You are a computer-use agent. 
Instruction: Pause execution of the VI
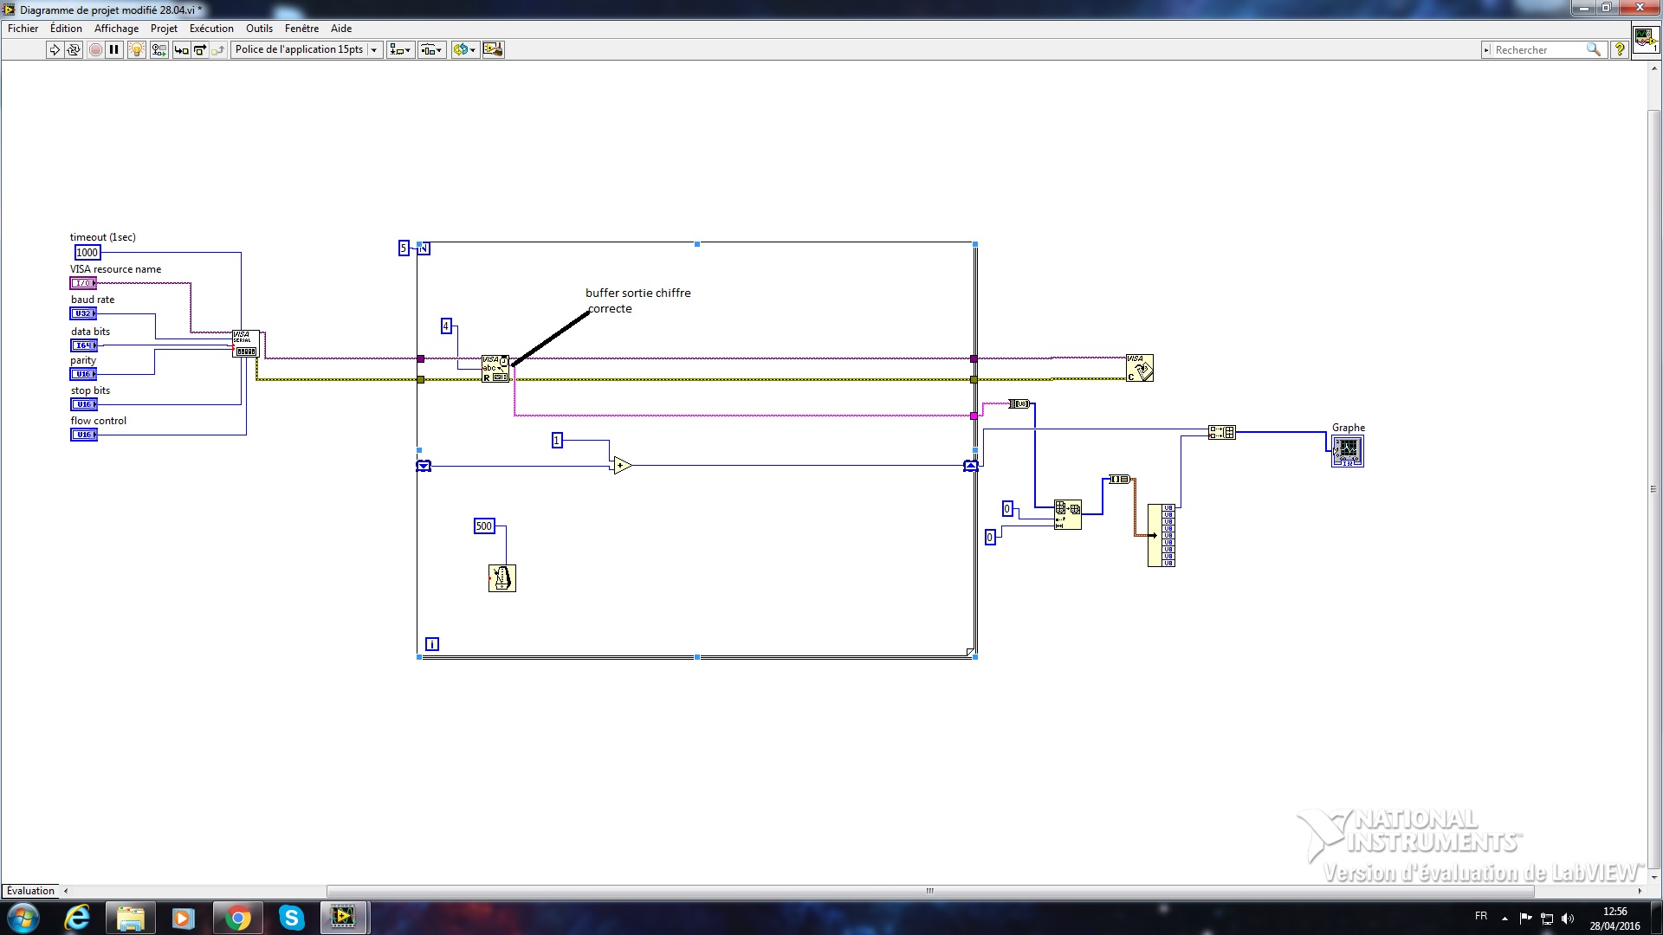(113, 49)
